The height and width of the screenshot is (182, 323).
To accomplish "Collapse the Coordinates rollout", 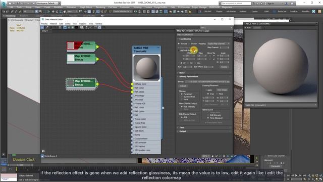I will 204,39.
